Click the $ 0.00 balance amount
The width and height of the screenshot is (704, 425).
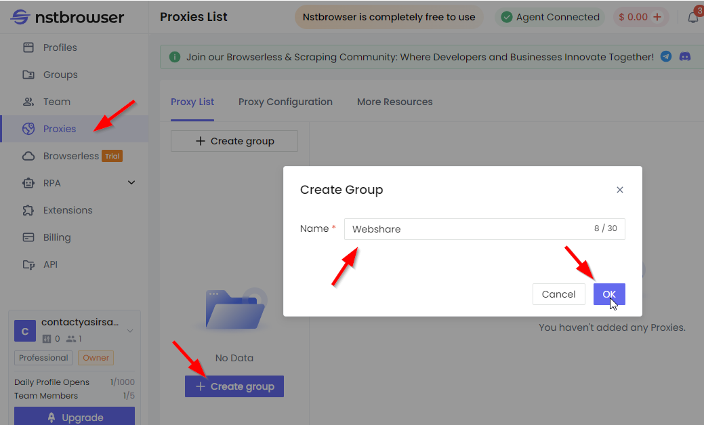click(x=633, y=17)
